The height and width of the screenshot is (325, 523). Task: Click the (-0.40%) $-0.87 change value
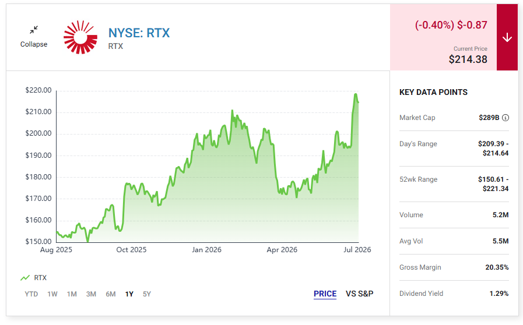(x=451, y=25)
